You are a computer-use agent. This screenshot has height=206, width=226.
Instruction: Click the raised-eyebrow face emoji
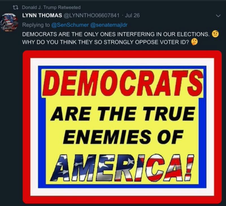pos(215,34)
